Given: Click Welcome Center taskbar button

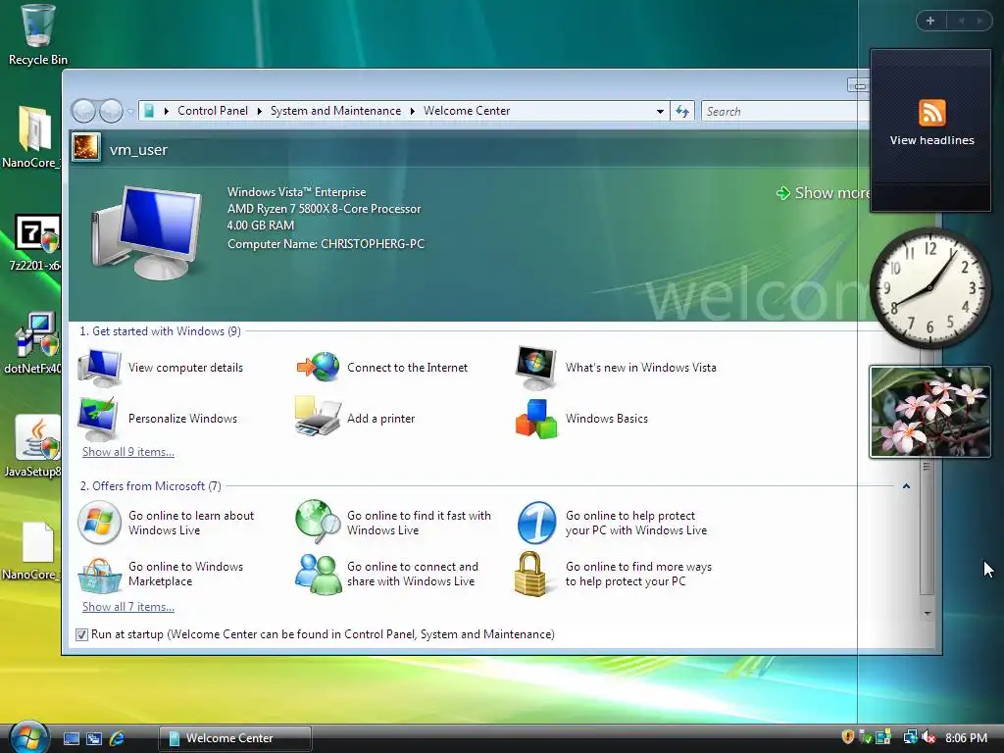Looking at the screenshot, I should pos(235,738).
